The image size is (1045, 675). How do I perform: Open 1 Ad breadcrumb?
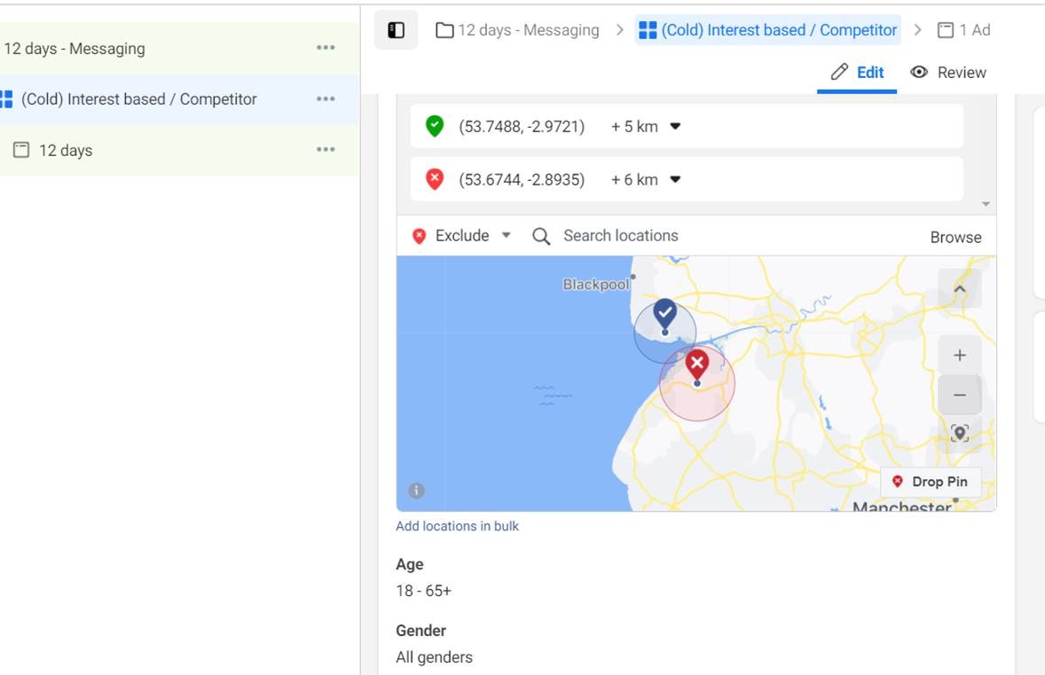point(963,30)
